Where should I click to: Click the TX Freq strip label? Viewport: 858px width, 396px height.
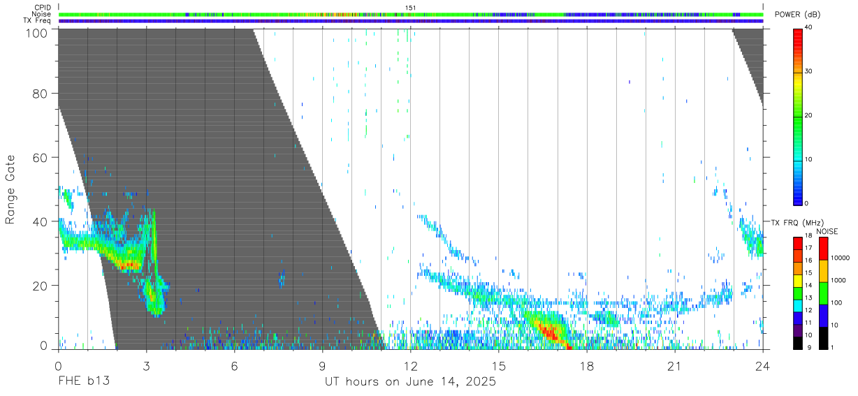(x=37, y=20)
